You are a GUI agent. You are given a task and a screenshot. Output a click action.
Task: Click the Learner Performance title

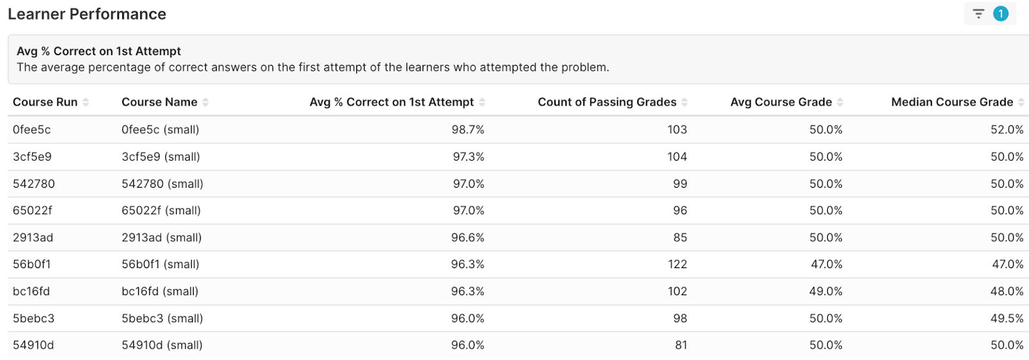click(87, 14)
